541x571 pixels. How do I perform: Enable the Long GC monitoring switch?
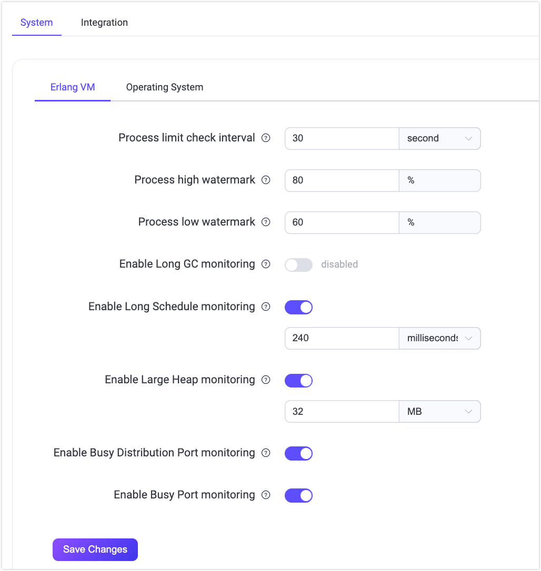[x=298, y=264]
